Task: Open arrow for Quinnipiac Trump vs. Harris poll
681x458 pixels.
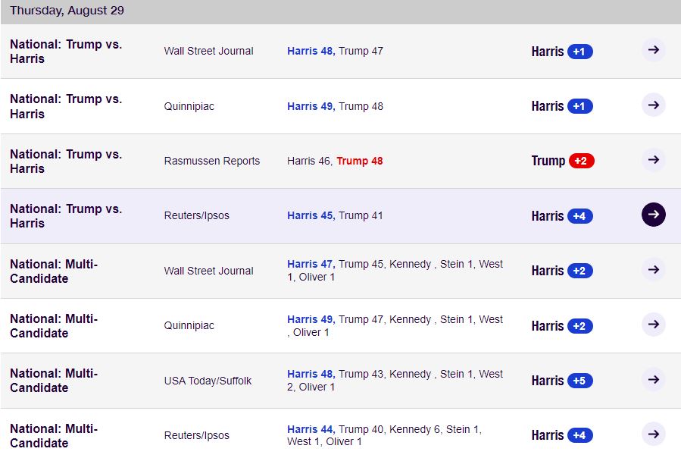Action: point(653,105)
